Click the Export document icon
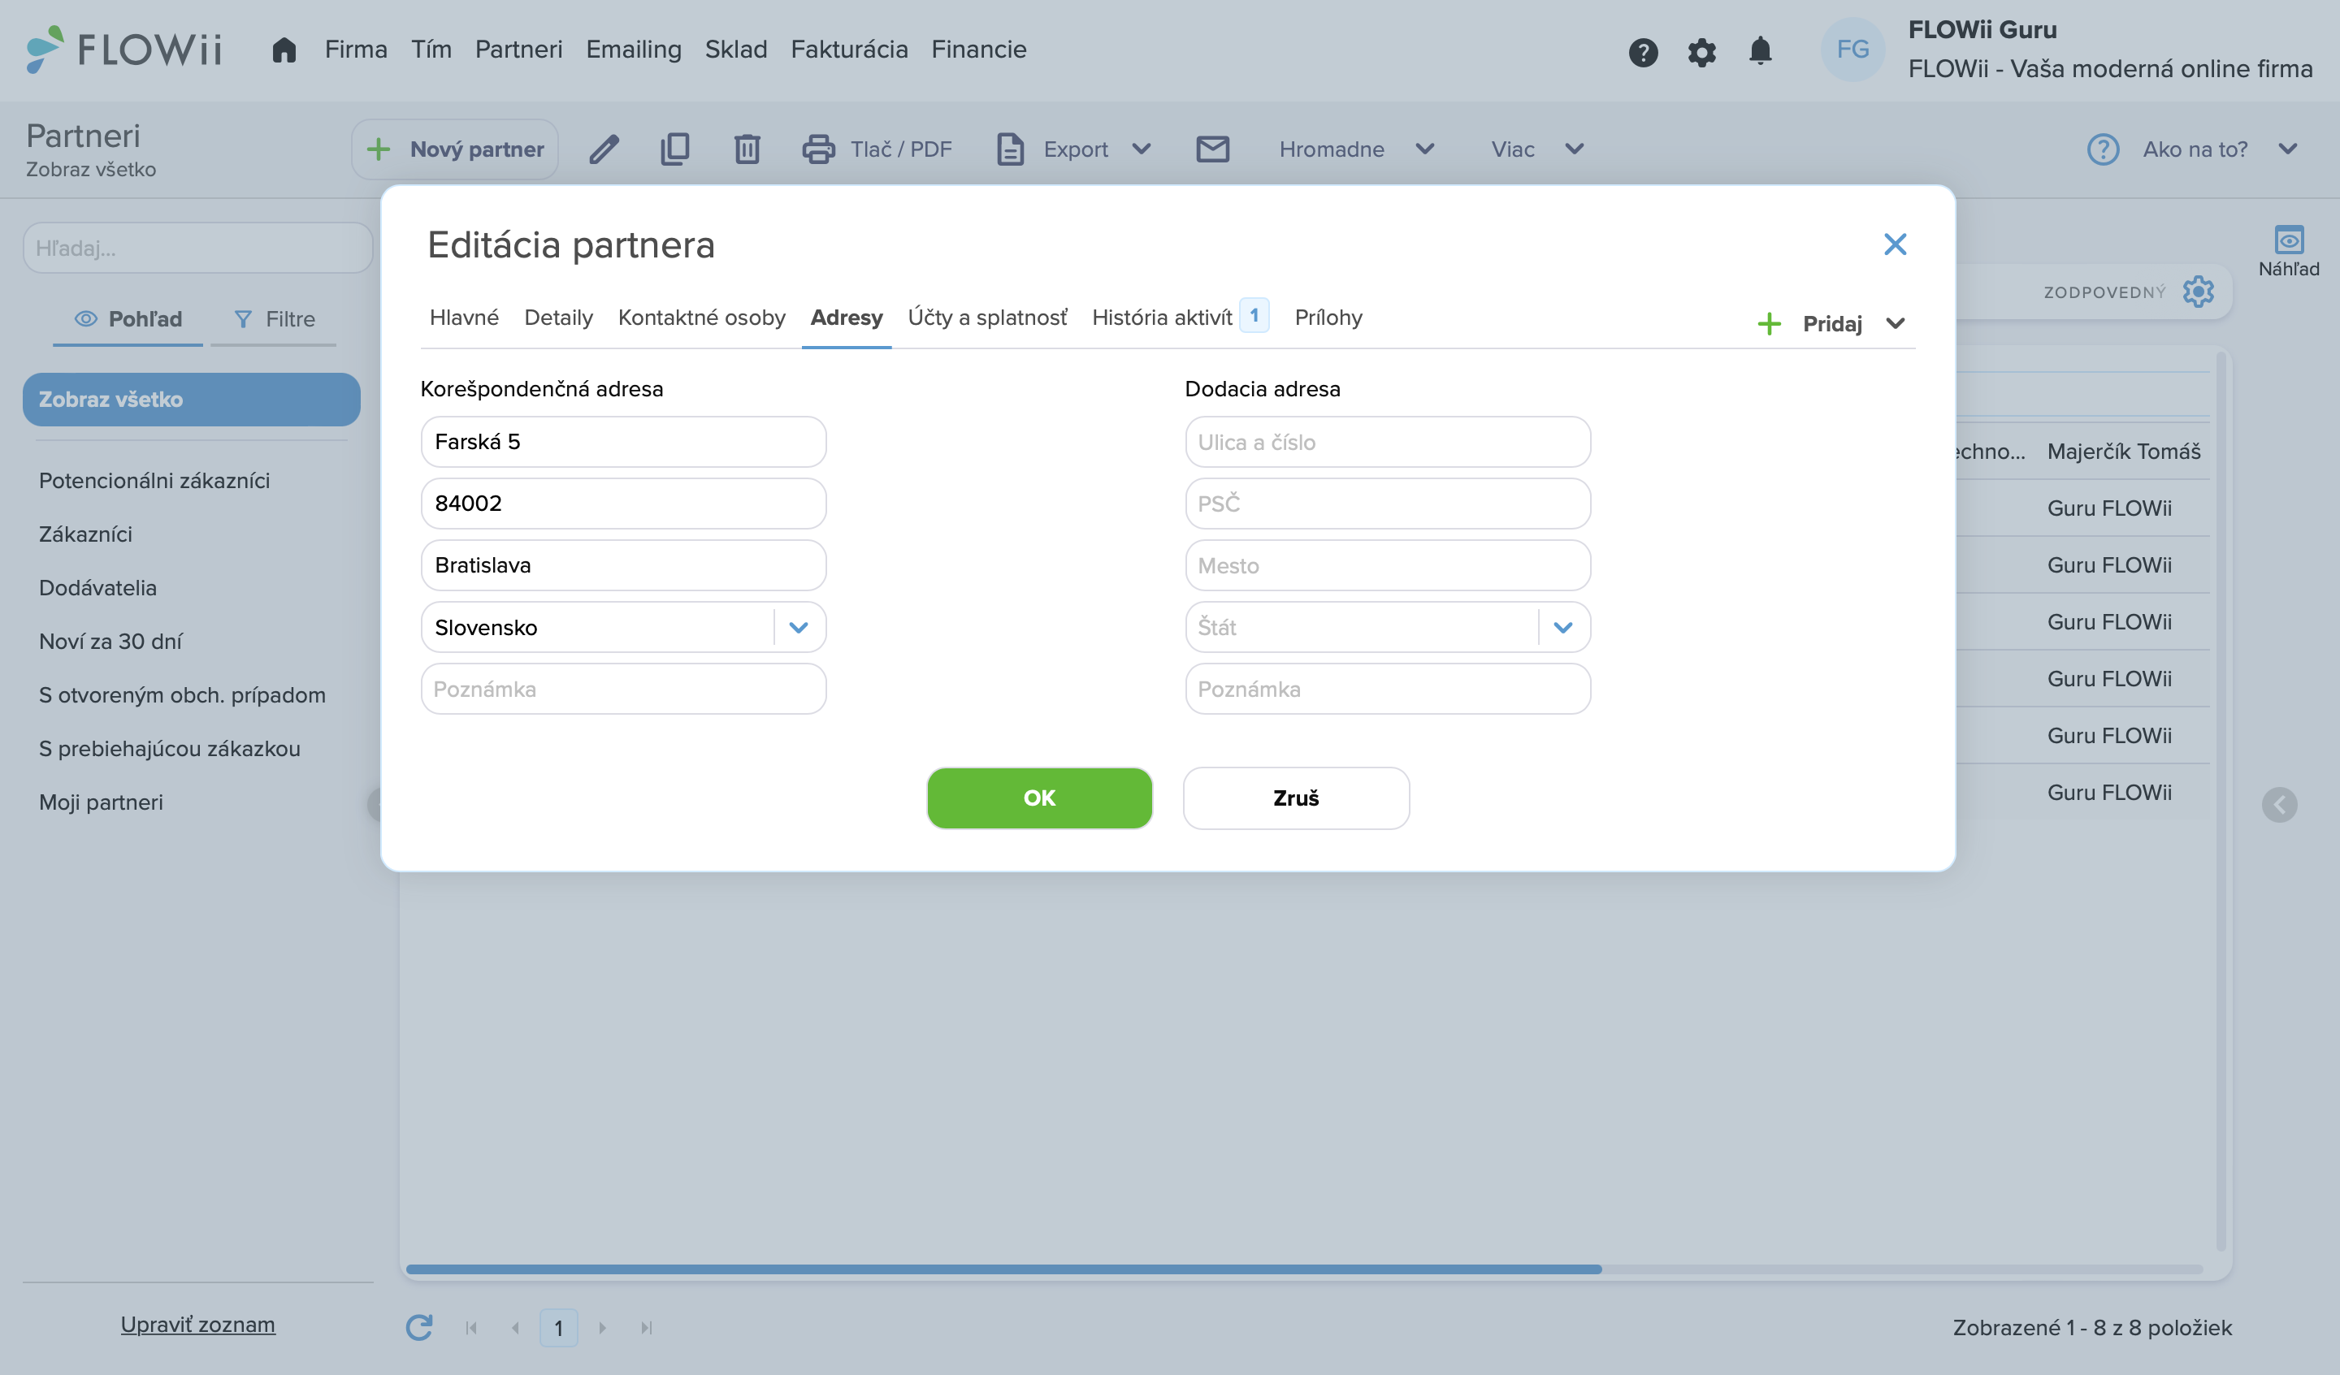Viewport: 2340px width, 1375px height. [x=1009, y=149]
